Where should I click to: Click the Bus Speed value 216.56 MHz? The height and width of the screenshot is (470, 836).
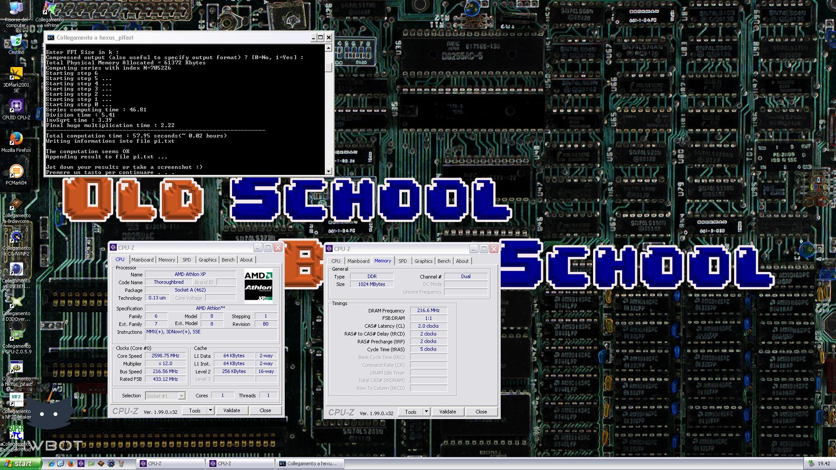click(165, 372)
